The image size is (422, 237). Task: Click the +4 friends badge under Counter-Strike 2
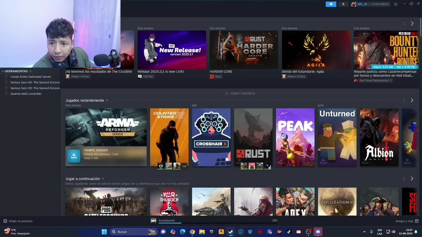coord(184,166)
